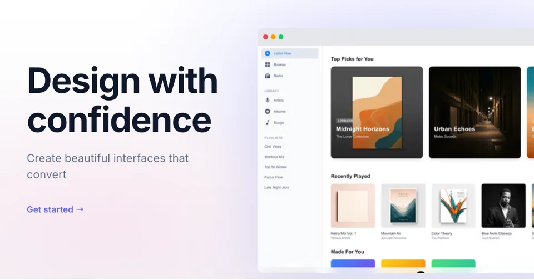This screenshot has height=280, width=534.
Task: Click the green window zoom dot
Action: click(281, 37)
